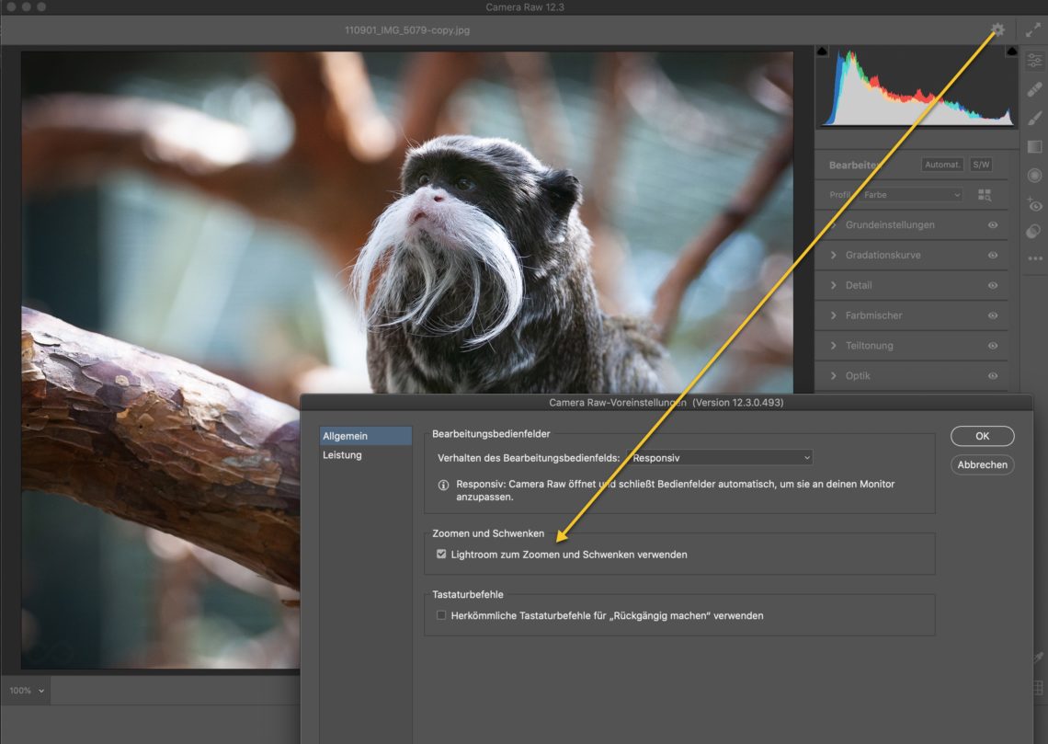The image size is (1048, 744).
Task: Click the three-dots more options icon
Action: click(x=1034, y=259)
